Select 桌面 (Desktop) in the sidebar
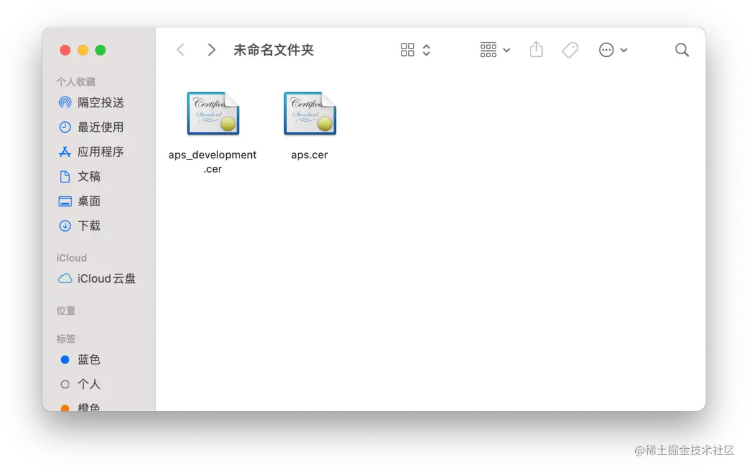 [x=87, y=200]
